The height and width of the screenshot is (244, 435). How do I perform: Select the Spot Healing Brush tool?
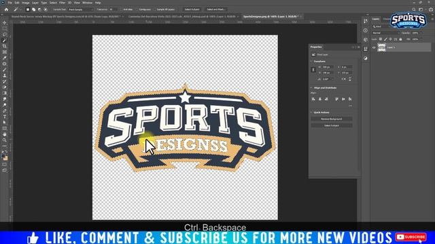click(x=5, y=64)
